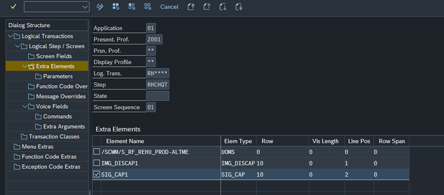The image size is (444, 195).
Task: Go to the first page icon
Action: pos(191,7)
